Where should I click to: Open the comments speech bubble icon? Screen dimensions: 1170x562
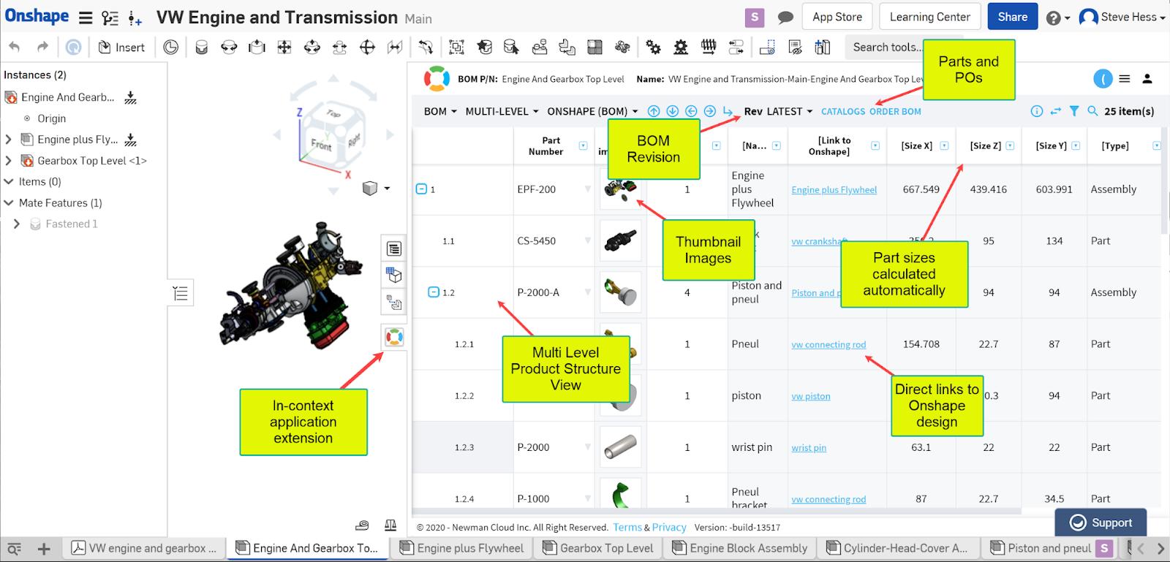point(785,18)
